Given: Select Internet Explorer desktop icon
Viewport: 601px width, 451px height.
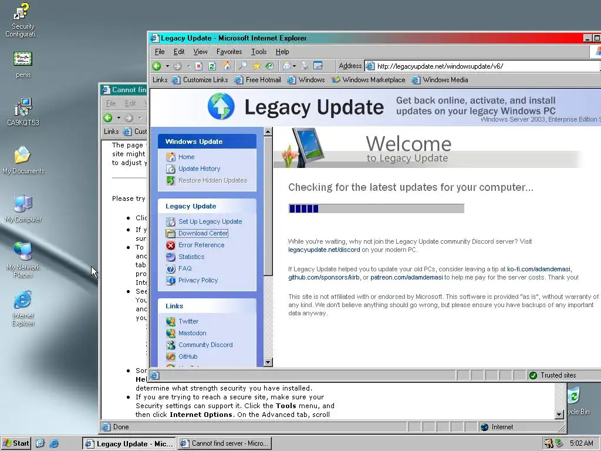Looking at the screenshot, I should (23, 308).
